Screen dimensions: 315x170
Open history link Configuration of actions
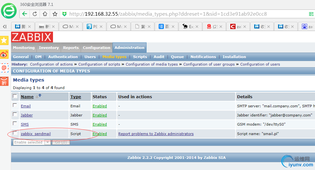coord(51,64)
